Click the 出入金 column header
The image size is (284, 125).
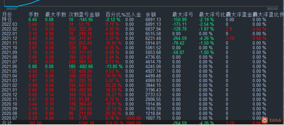133,15
